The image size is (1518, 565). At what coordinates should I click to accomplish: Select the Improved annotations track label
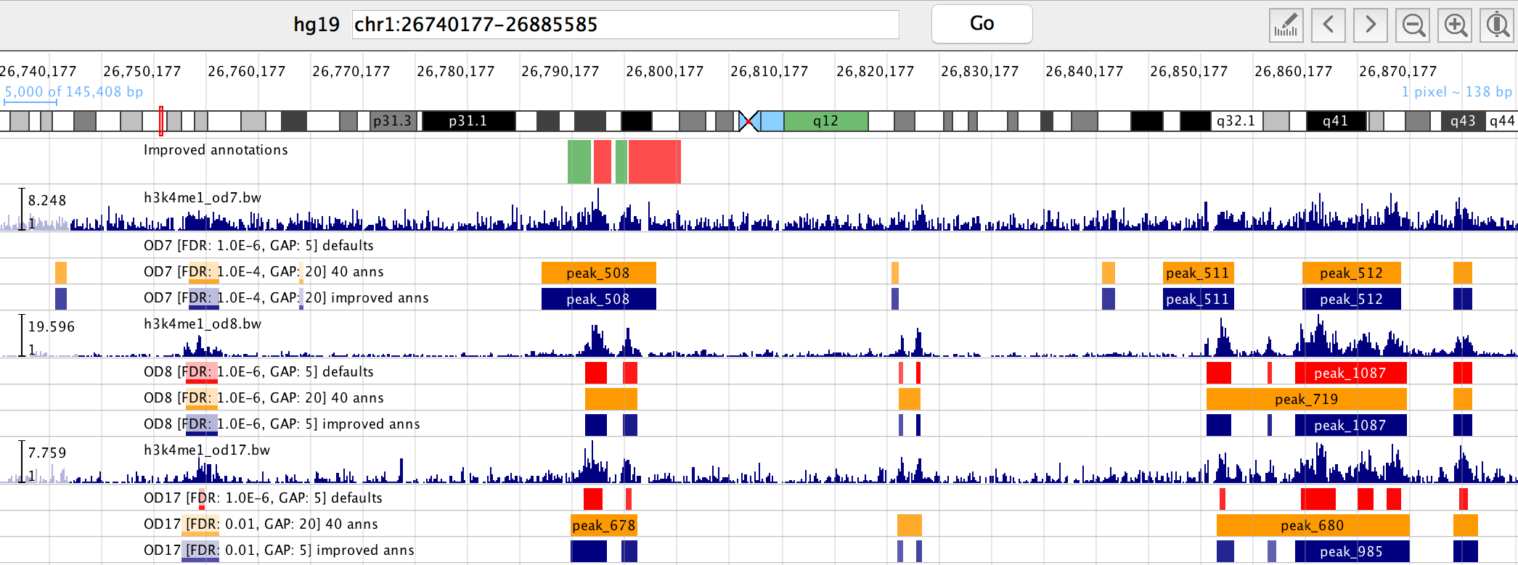(216, 150)
